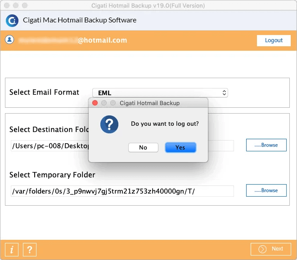297x260 pixels.
Task: Click the 'Select Temporary Folder' label
Action: pos(52,175)
